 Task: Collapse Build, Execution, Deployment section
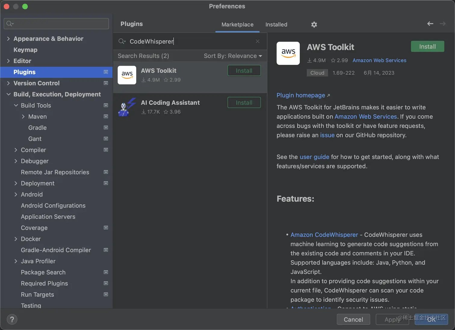click(x=8, y=95)
